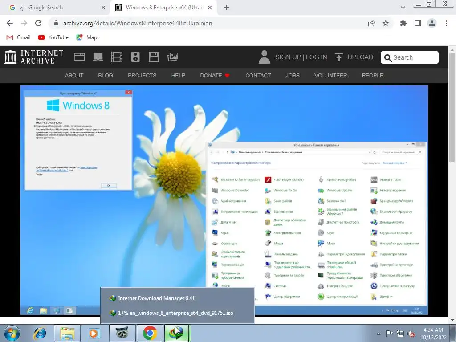
Task: Open the Gmail bookmark
Action: tap(19, 37)
